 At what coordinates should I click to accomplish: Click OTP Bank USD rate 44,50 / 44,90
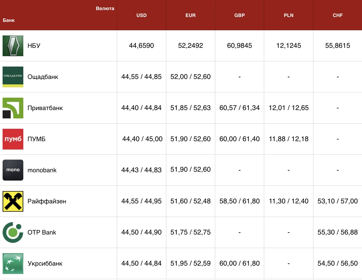coord(142,232)
